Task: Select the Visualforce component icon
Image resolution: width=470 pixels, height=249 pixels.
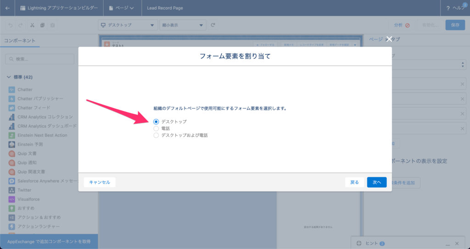Action: [x=11, y=199]
